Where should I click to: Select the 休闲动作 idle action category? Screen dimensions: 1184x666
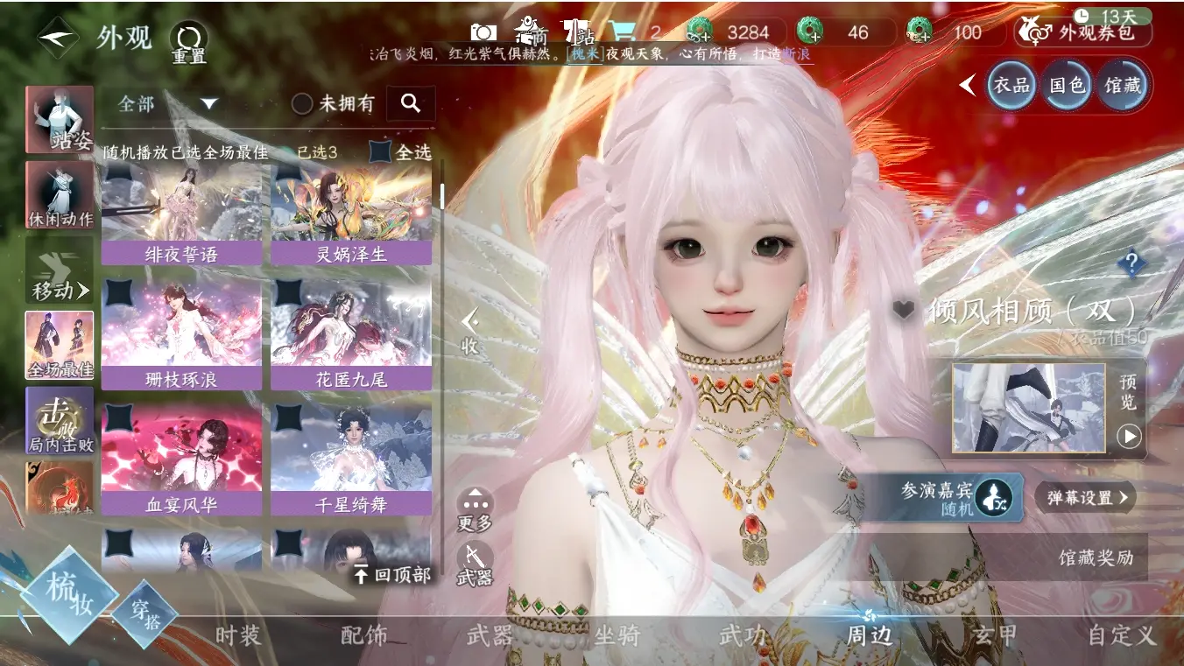coord(60,195)
